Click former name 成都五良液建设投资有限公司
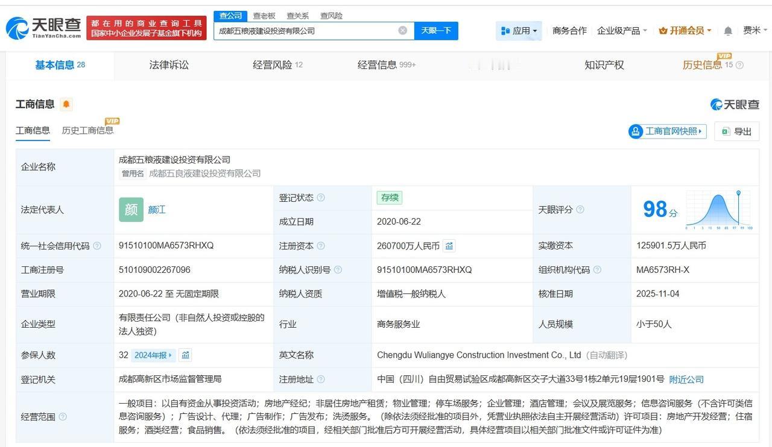 click(205, 173)
